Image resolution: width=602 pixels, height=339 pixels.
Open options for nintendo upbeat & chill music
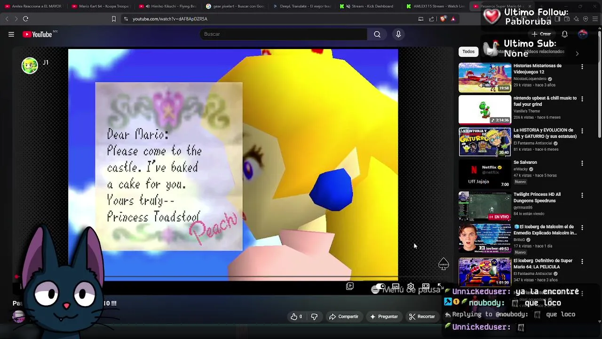pos(582,99)
